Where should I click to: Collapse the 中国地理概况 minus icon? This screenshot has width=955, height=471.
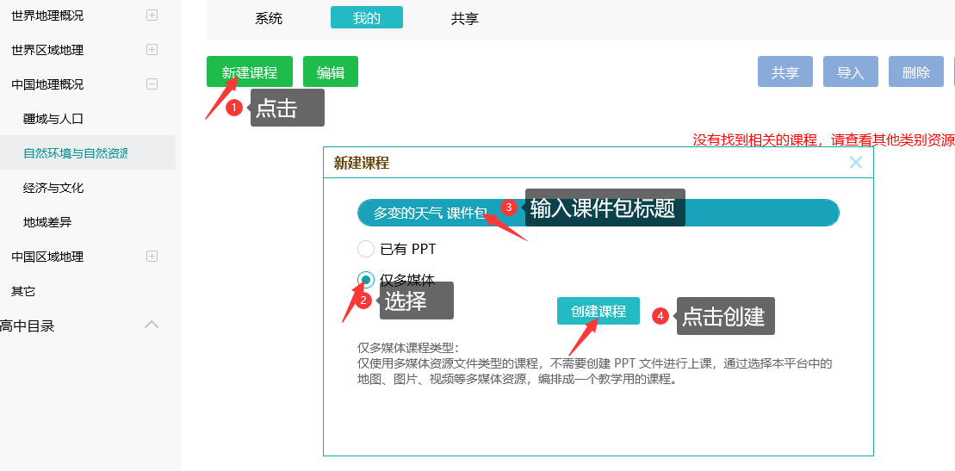[152, 84]
